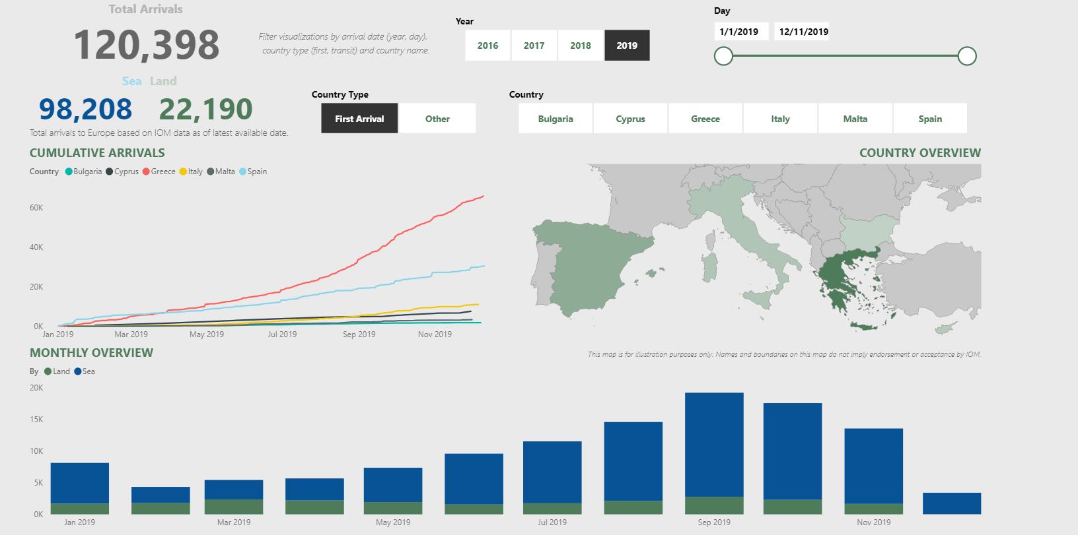Click the September 2019 sea bar
The height and width of the screenshot is (535, 1078).
click(714, 445)
